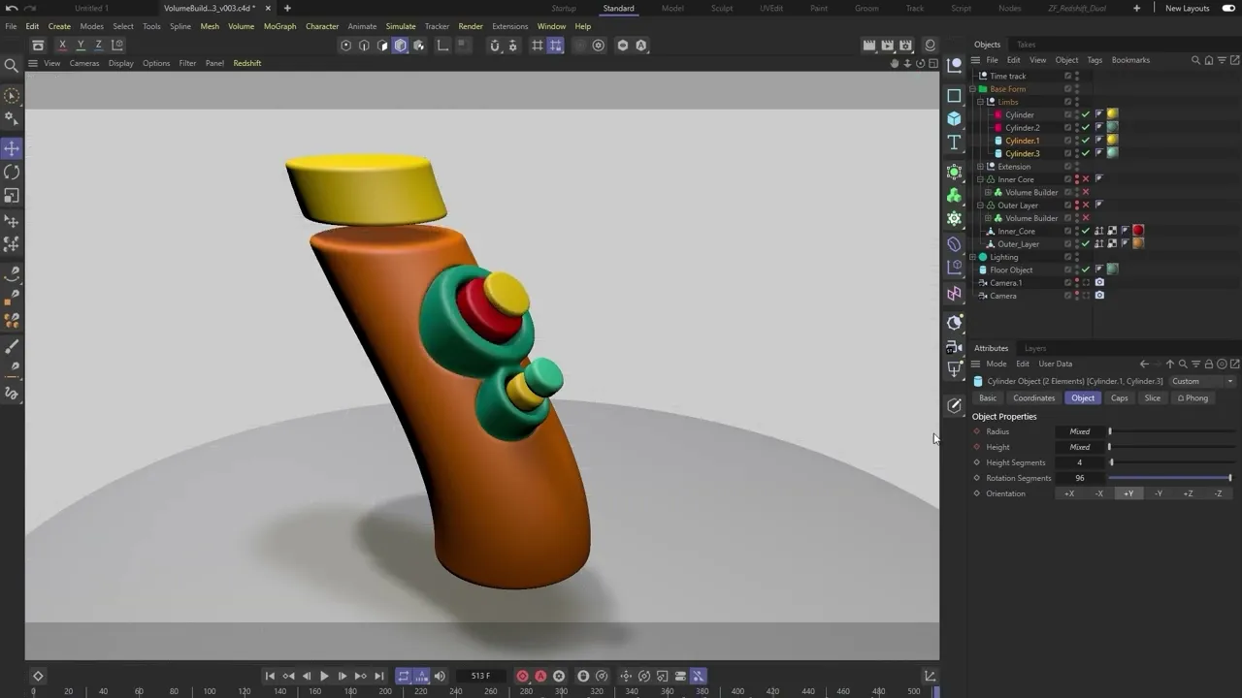This screenshot has width=1242, height=698.
Task: Toggle the loop playback mode button
Action: [404, 676]
